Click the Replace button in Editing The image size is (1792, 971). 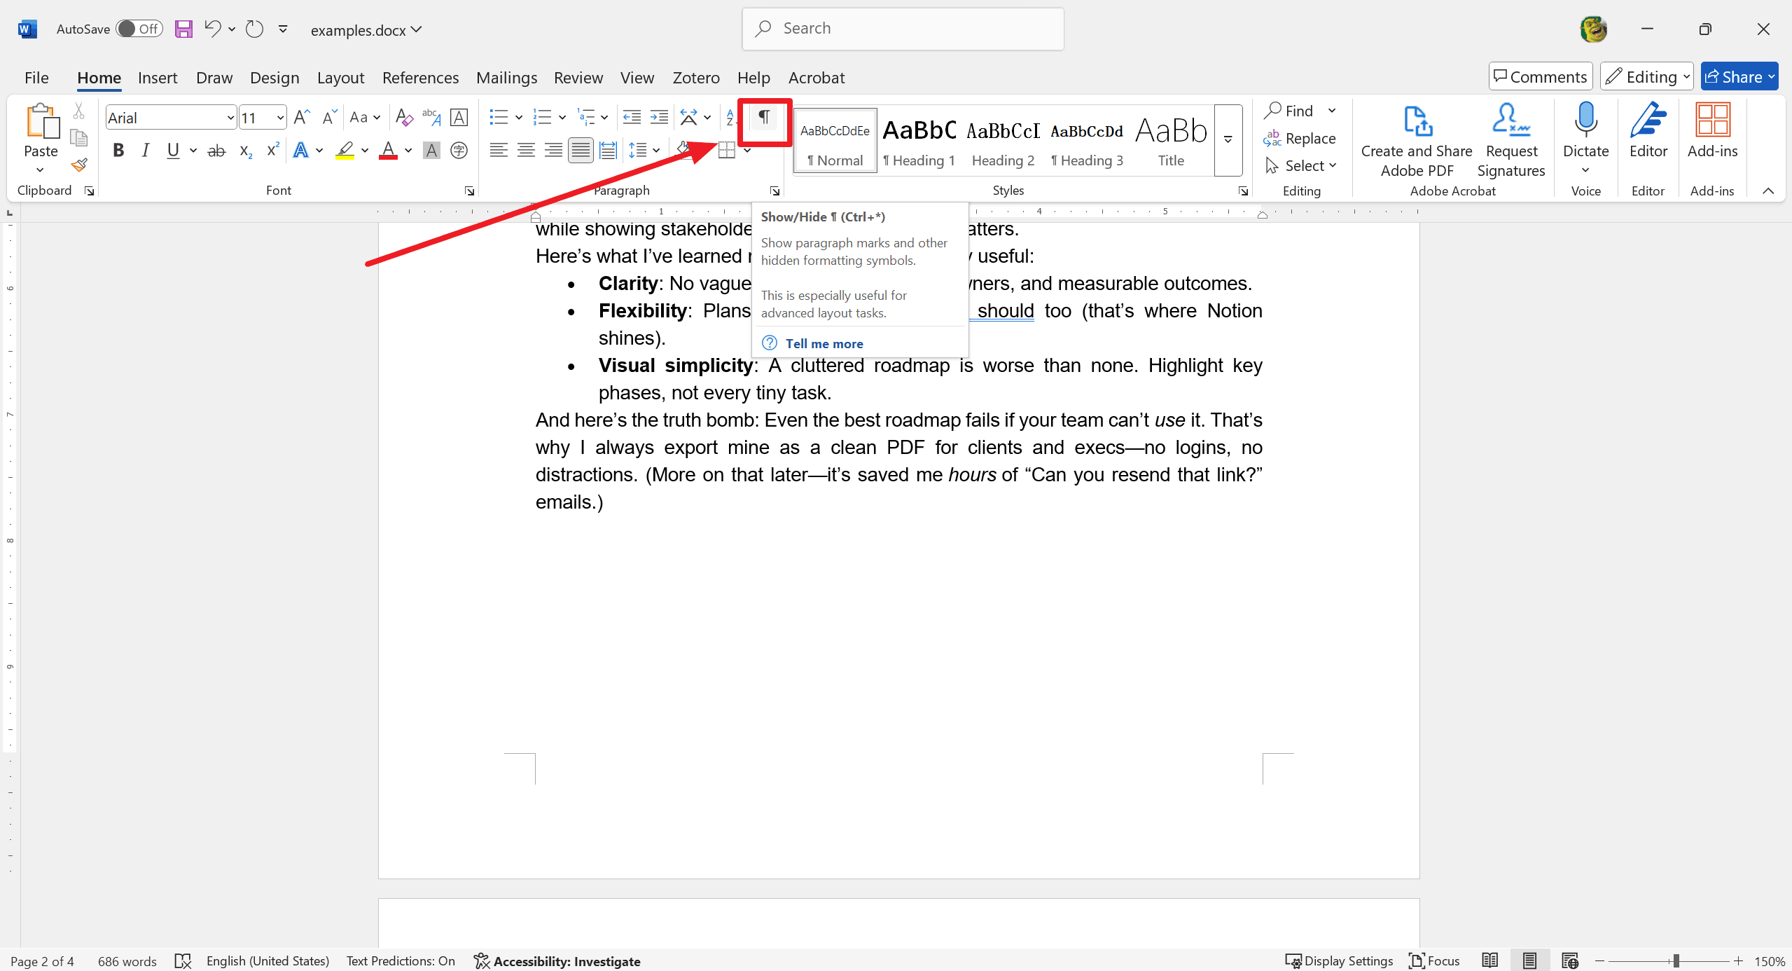pos(1301,137)
